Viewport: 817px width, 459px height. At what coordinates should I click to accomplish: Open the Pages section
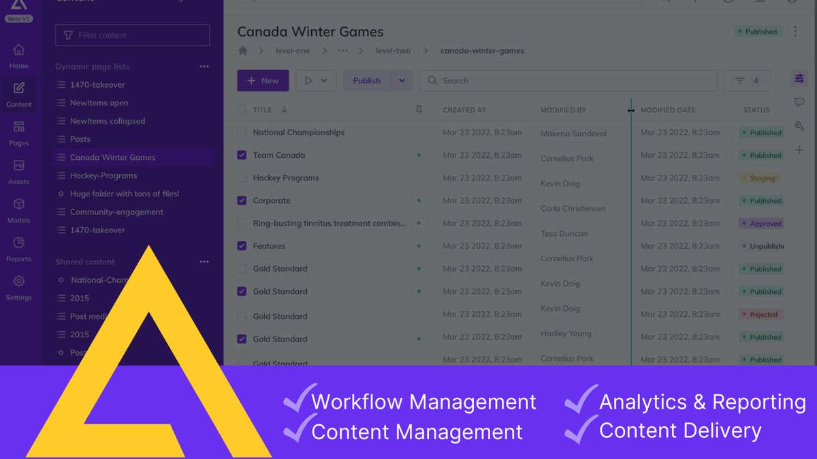[18, 133]
